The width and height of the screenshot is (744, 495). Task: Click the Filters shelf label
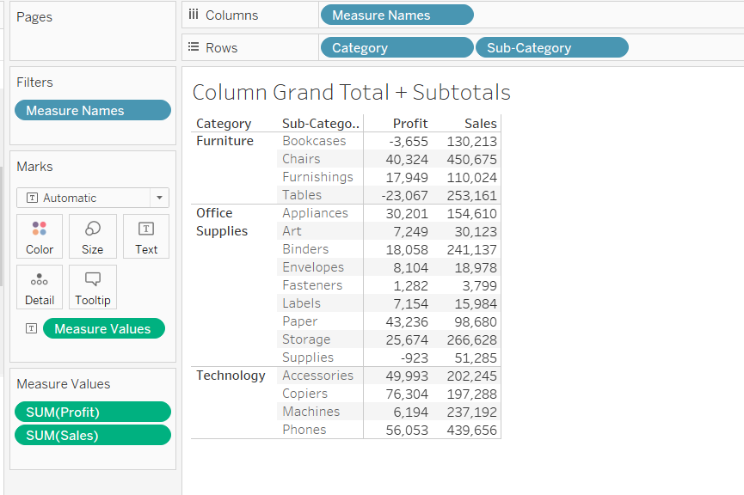pyautogui.click(x=34, y=82)
